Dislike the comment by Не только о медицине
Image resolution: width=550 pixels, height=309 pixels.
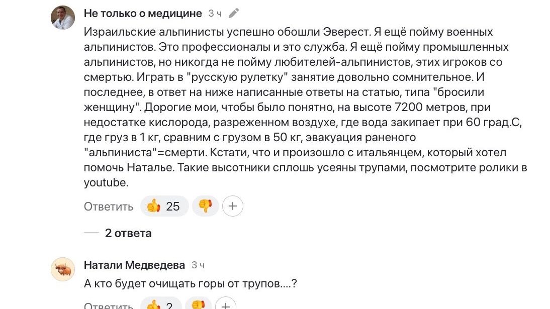click(x=205, y=206)
